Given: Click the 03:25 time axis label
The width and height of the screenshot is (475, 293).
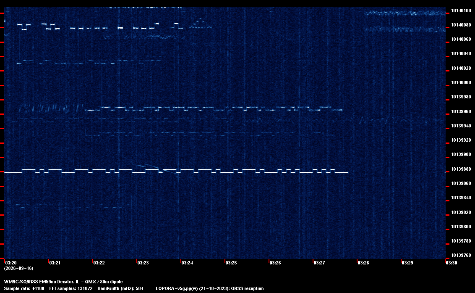Looking at the screenshot, I should pyautogui.click(x=231, y=263).
